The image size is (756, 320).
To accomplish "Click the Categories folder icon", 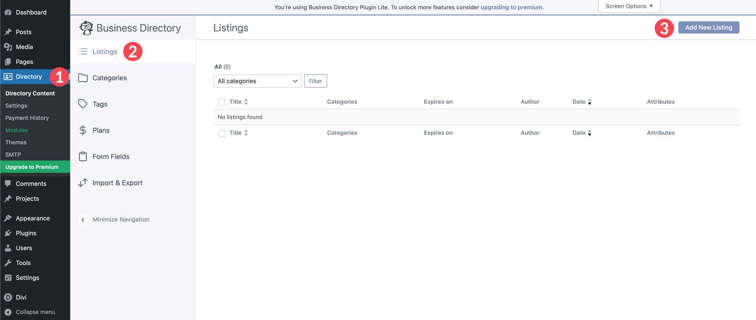I will click(83, 78).
